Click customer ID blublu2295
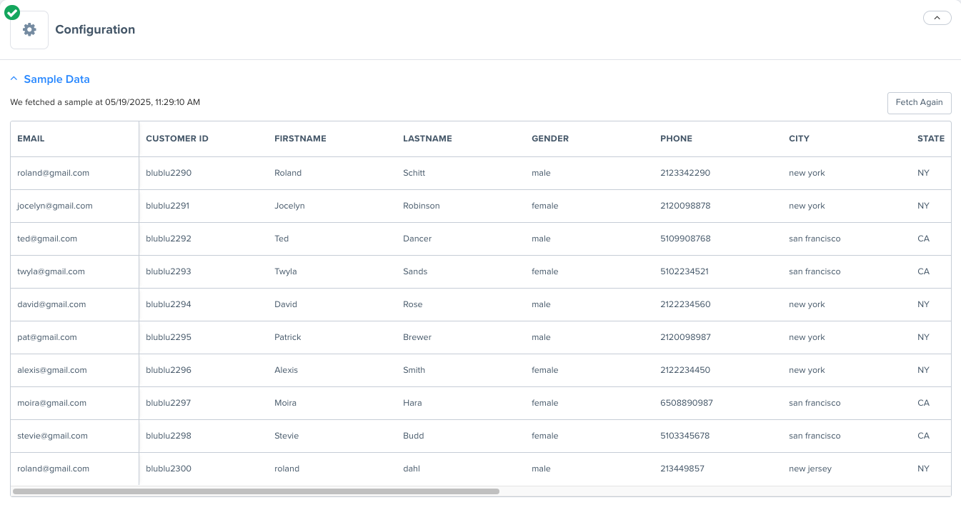Screen dimensions: 961x505 [x=169, y=337]
